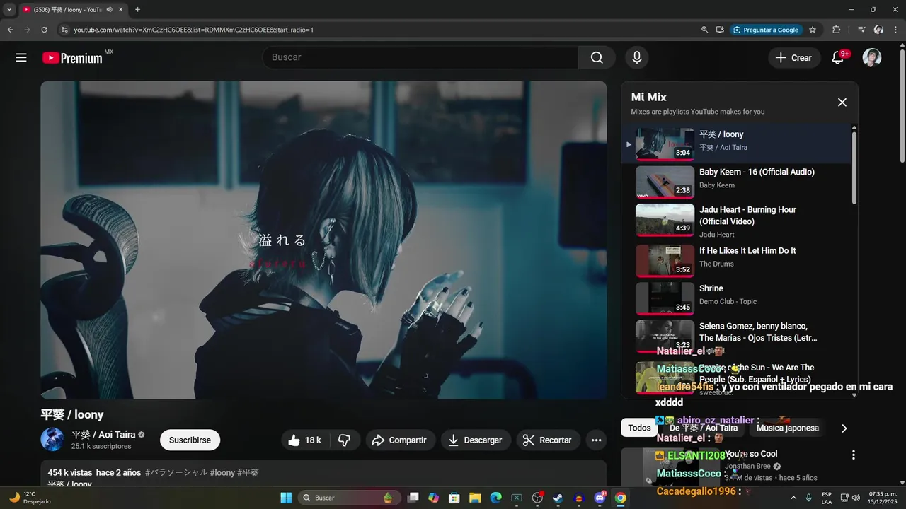
Task: Select the De 平葵 / Aoi Taira chip
Action: click(x=703, y=428)
